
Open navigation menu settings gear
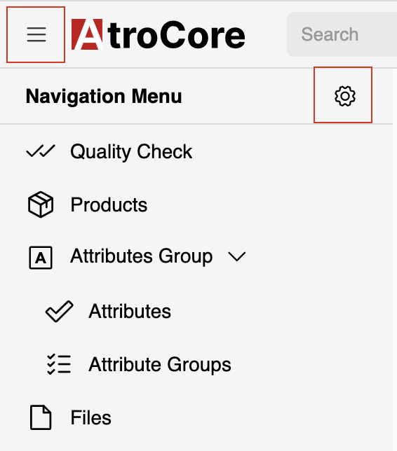pyautogui.click(x=345, y=96)
